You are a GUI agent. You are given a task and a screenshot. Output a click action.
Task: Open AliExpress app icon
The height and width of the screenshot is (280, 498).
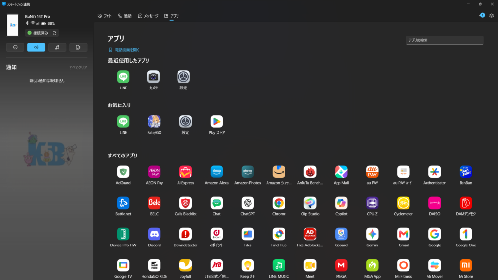pos(185,172)
